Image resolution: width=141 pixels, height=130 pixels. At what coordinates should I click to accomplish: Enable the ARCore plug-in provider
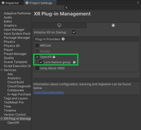pos(37,46)
